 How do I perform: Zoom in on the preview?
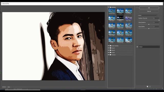point(5,87)
